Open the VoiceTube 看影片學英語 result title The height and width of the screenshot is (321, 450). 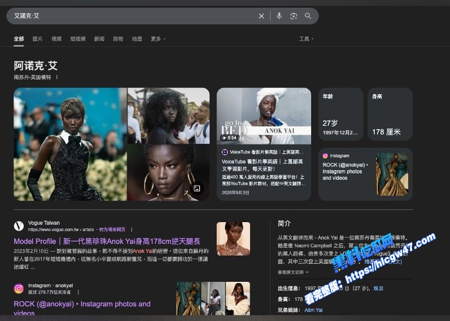point(262,165)
